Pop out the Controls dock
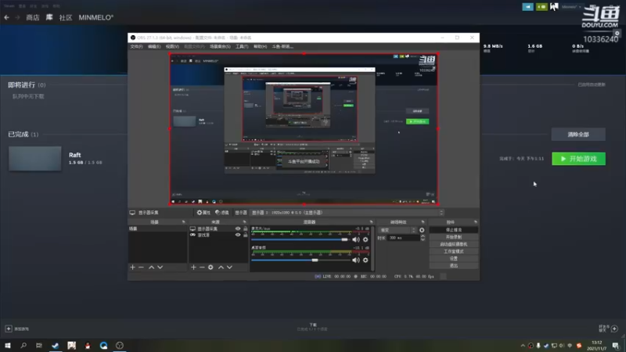Image resolution: width=626 pixels, height=352 pixels. [x=475, y=222]
